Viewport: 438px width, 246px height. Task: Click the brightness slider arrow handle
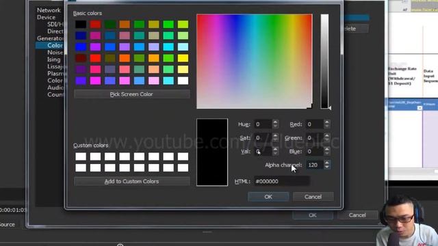click(x=330, y=108)
